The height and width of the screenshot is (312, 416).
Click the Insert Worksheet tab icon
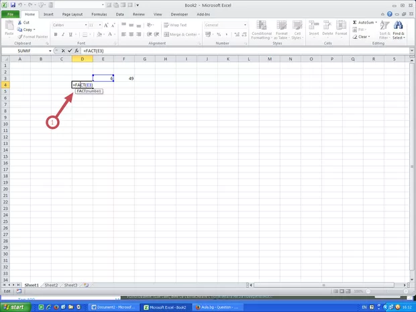[x=86, y=285]
